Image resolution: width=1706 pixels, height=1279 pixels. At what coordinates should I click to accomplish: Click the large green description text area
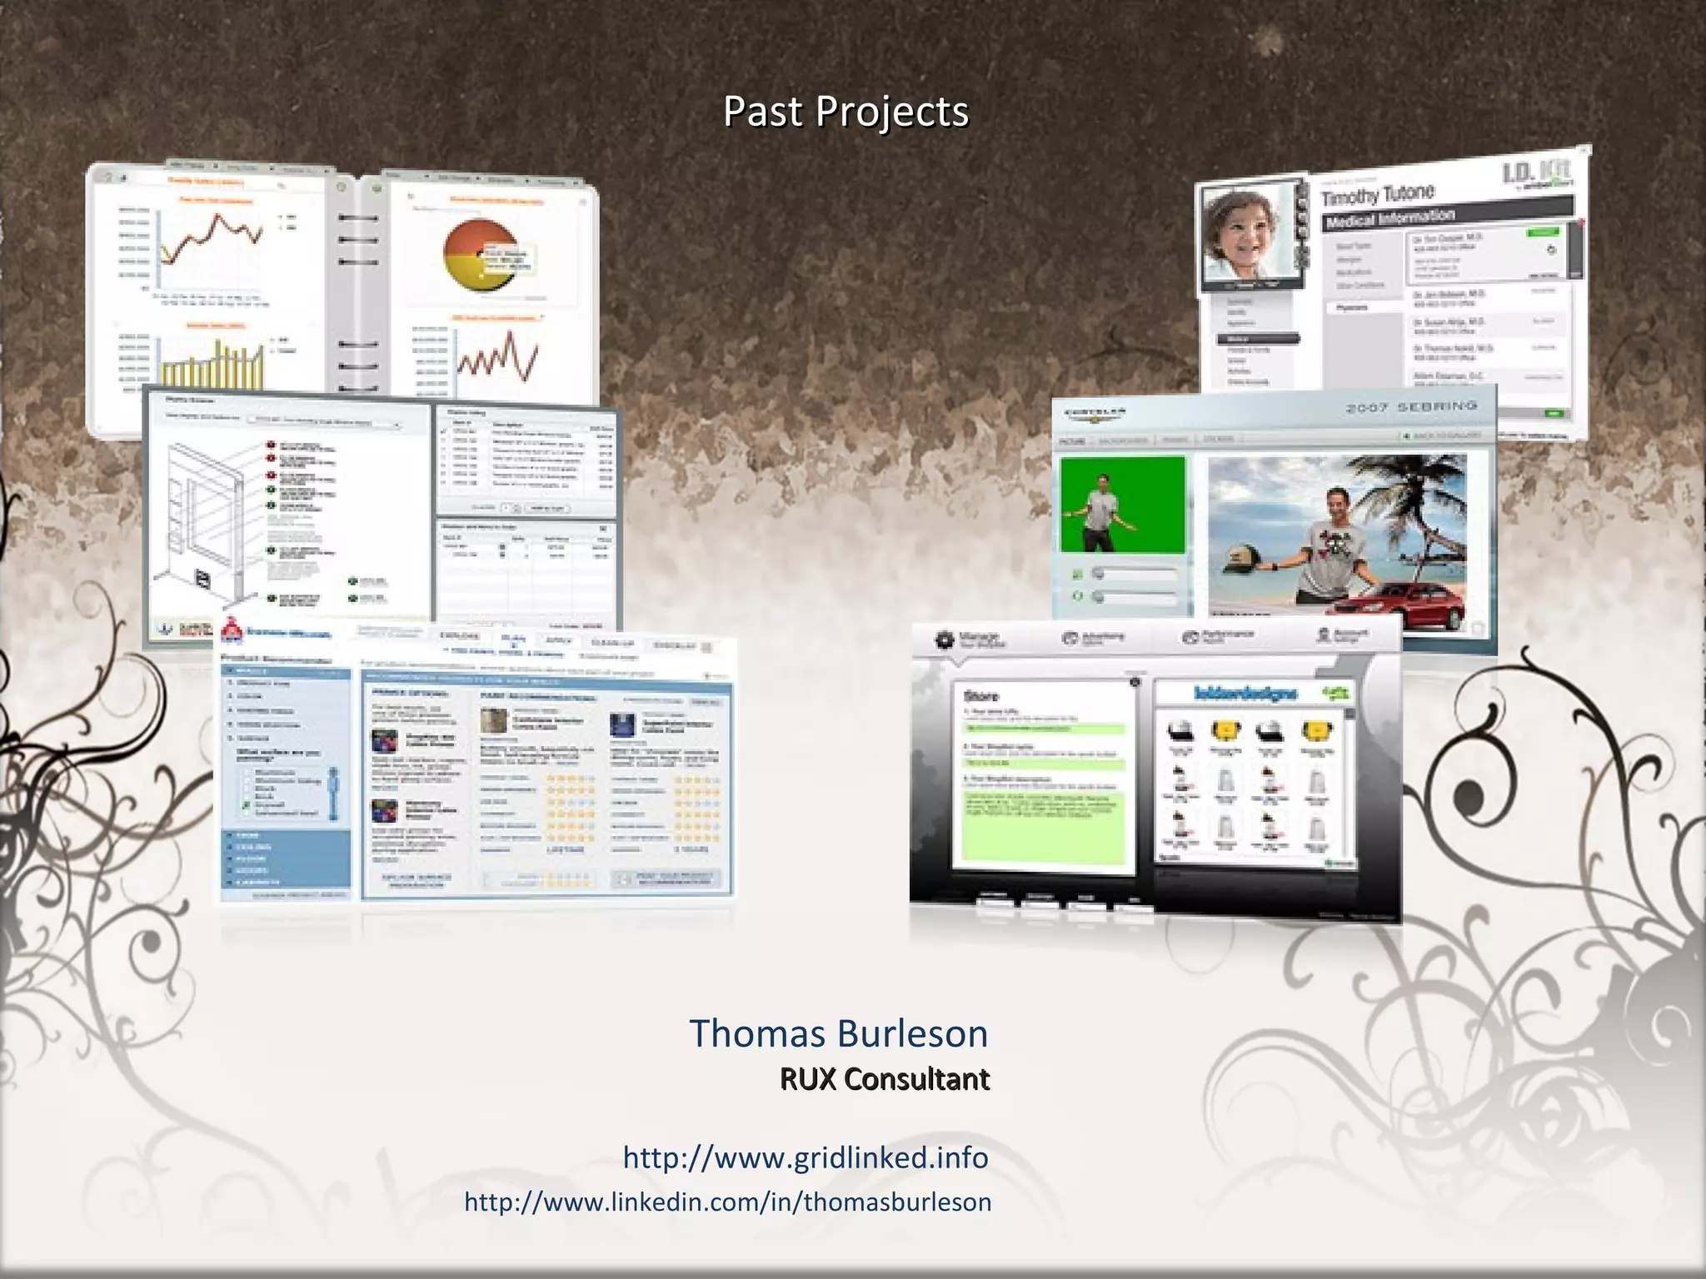1045,827
